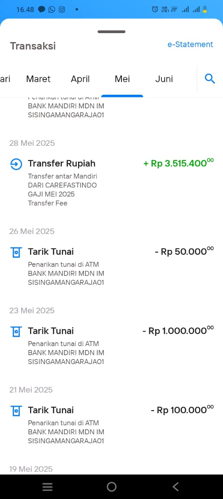Tap the search magnifier icon

(210, 79)
